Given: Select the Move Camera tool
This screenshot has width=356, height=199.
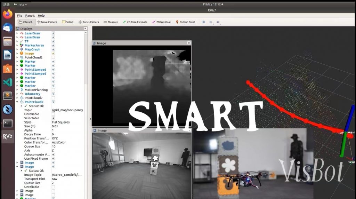Looking at the screenshot, I should [47, 22].
